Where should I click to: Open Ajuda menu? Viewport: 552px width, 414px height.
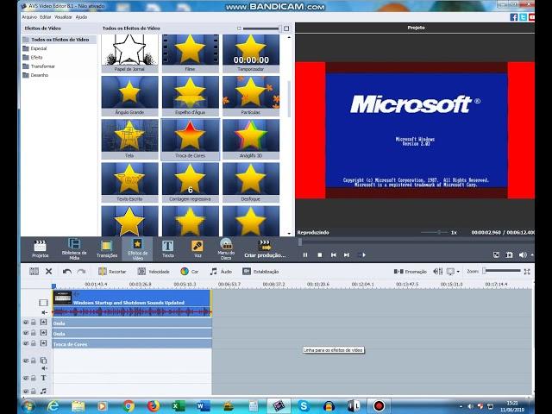coord(81,17)
